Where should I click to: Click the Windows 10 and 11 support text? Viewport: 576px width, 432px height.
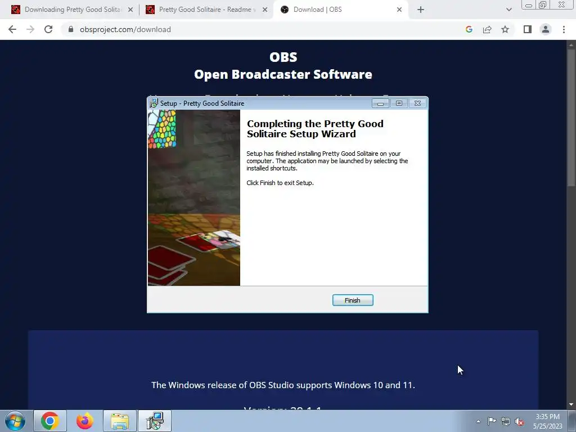[x=283, y=385]
